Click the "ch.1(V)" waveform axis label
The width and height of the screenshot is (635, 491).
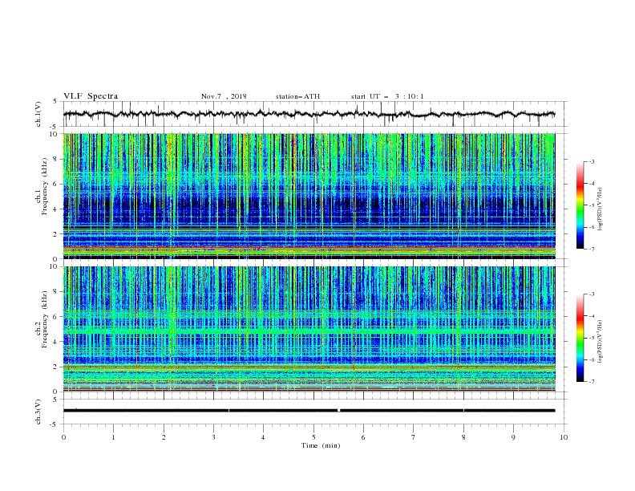click(38, 114)
